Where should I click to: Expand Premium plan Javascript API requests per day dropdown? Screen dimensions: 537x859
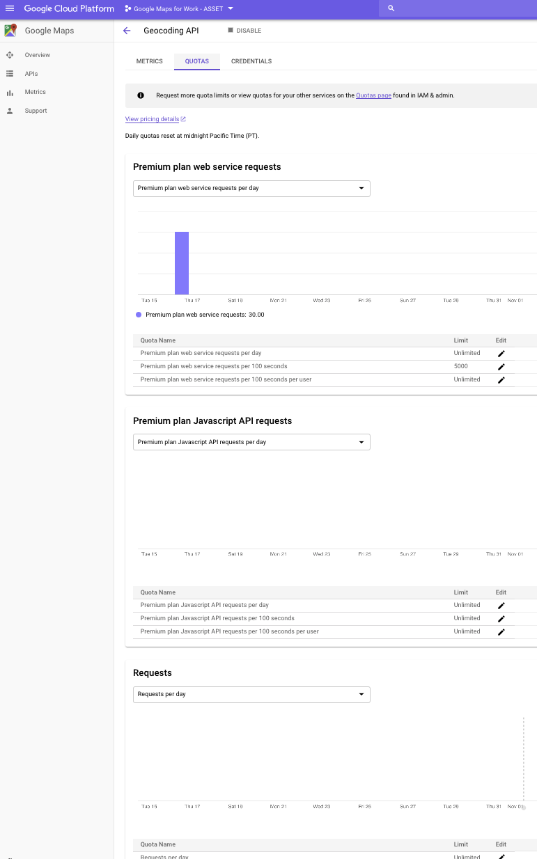click(251, 442)
